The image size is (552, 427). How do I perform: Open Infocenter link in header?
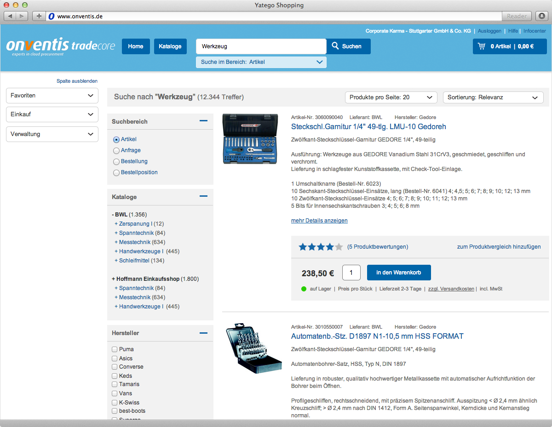coord(535,31)
